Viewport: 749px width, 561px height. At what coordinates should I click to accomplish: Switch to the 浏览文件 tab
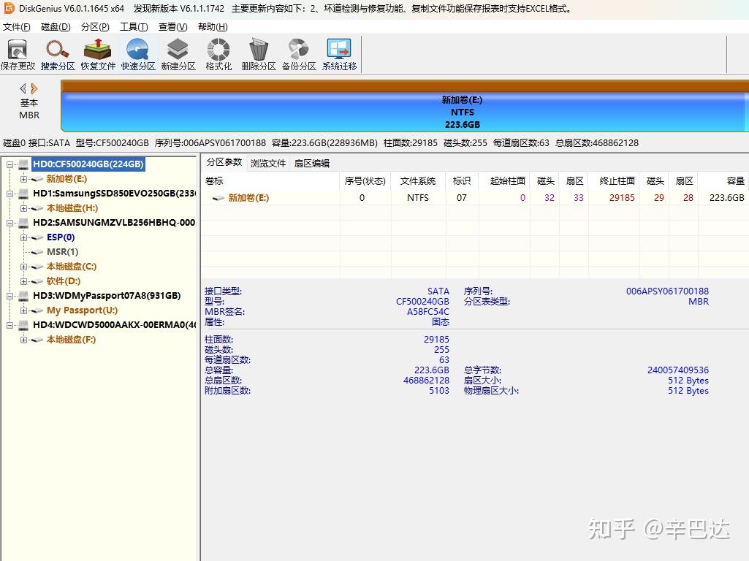(x=268, y=164)
